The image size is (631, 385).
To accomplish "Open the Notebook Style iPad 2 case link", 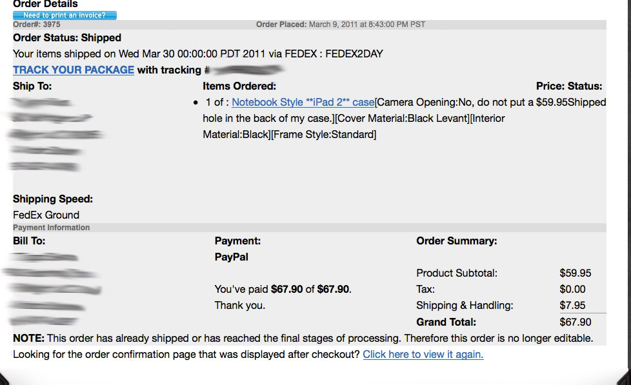I will (x=303, y=102).
